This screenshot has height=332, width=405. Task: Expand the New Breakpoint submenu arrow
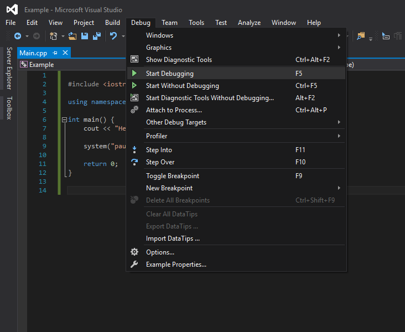click(339, 188)
